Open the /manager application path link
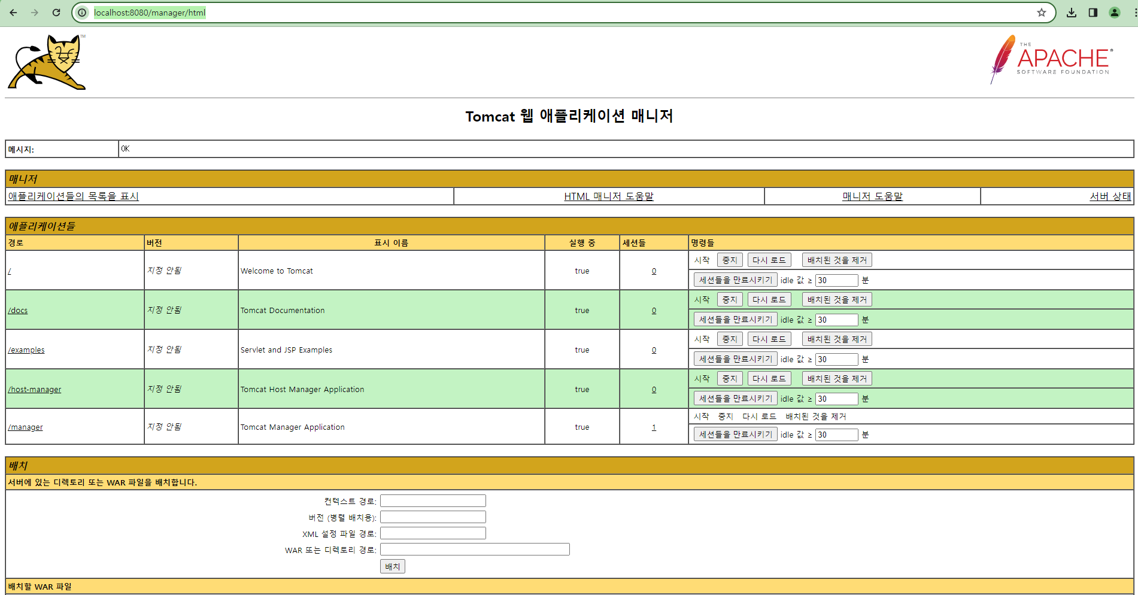1138x595 pixels. (25, 427)
